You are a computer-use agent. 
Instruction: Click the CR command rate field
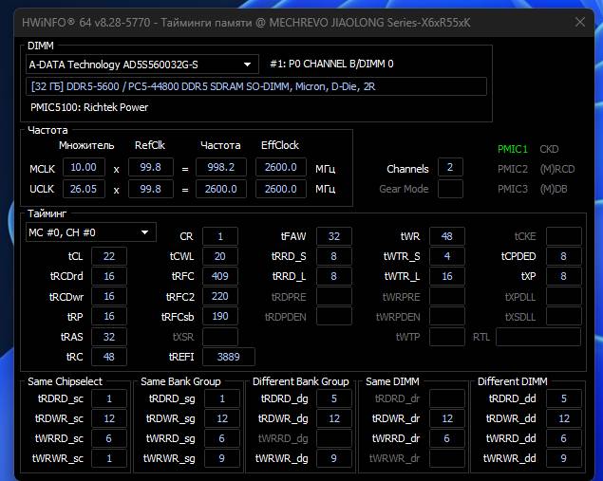tap(219, 236)
